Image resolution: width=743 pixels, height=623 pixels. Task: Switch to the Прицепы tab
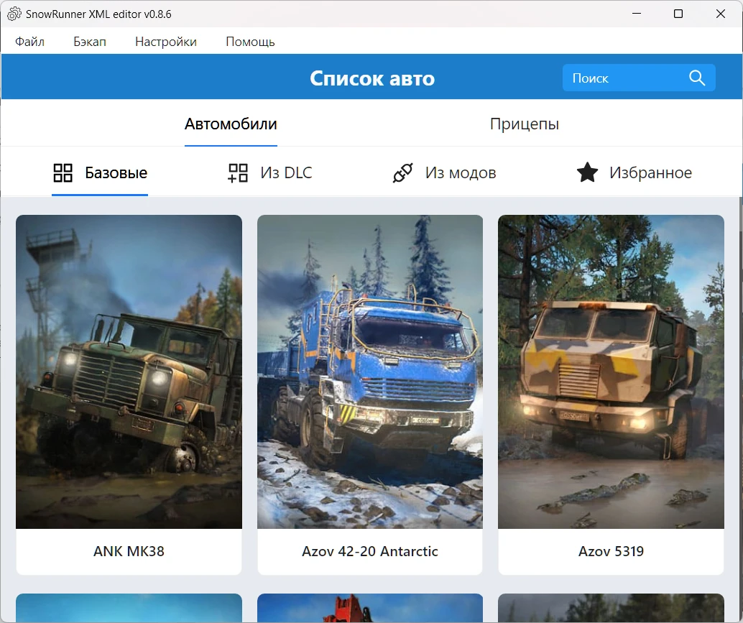click(525, 124)
